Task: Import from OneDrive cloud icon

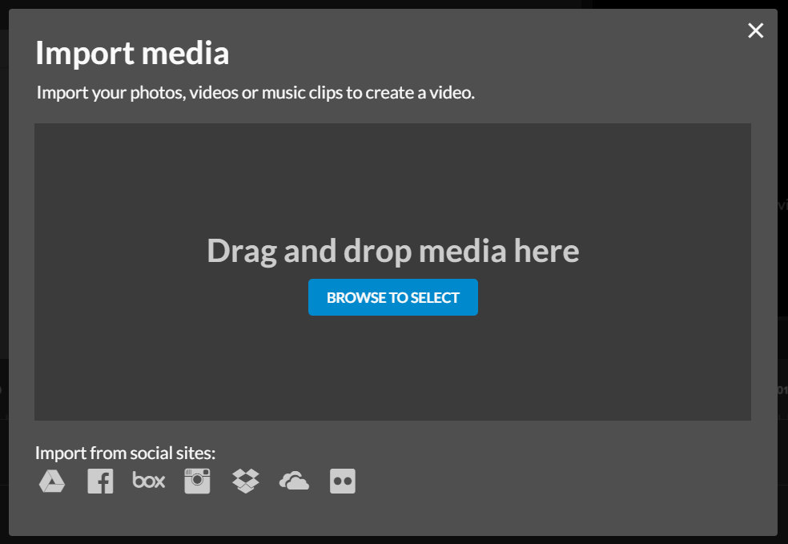Action: click(294, 482)
